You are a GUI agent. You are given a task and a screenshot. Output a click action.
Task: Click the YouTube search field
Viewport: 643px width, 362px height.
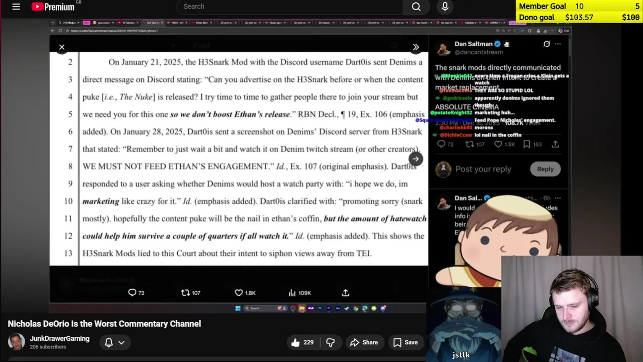pos(290,7)
